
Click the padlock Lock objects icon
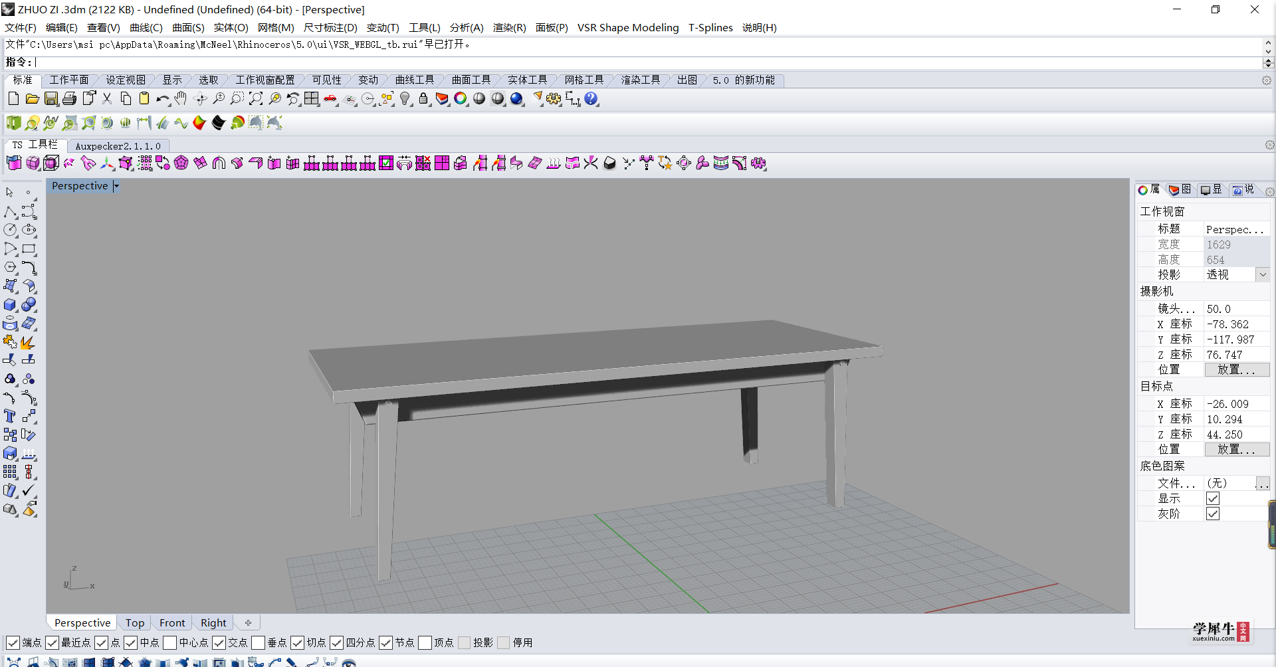point(423,99)
